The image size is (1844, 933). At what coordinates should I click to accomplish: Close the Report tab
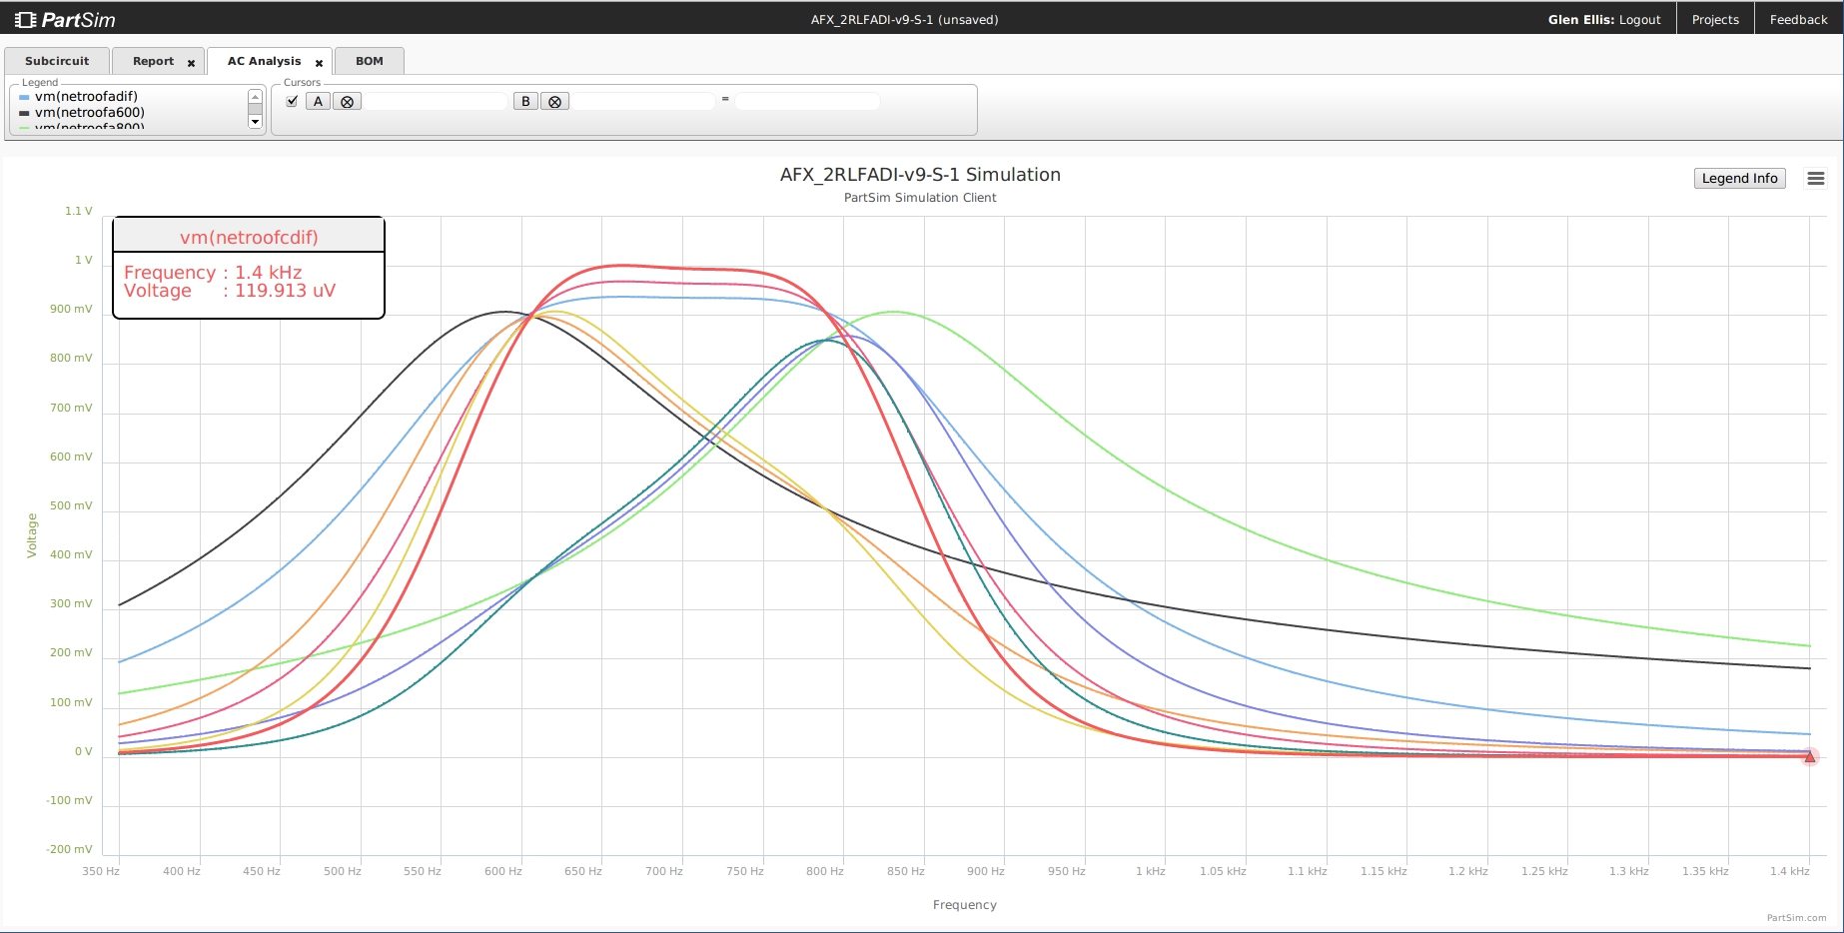click(x=191, y=63)
